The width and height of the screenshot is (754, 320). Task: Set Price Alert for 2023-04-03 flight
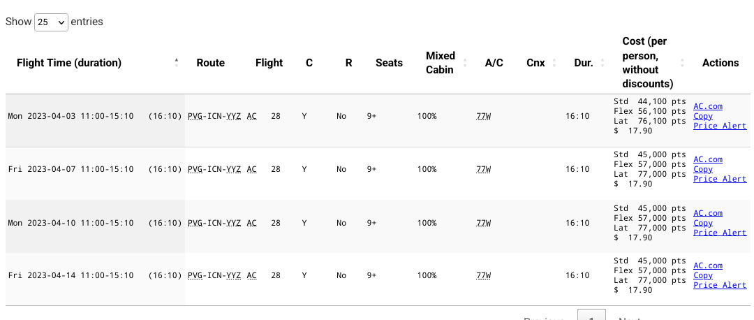pos(720,126)
